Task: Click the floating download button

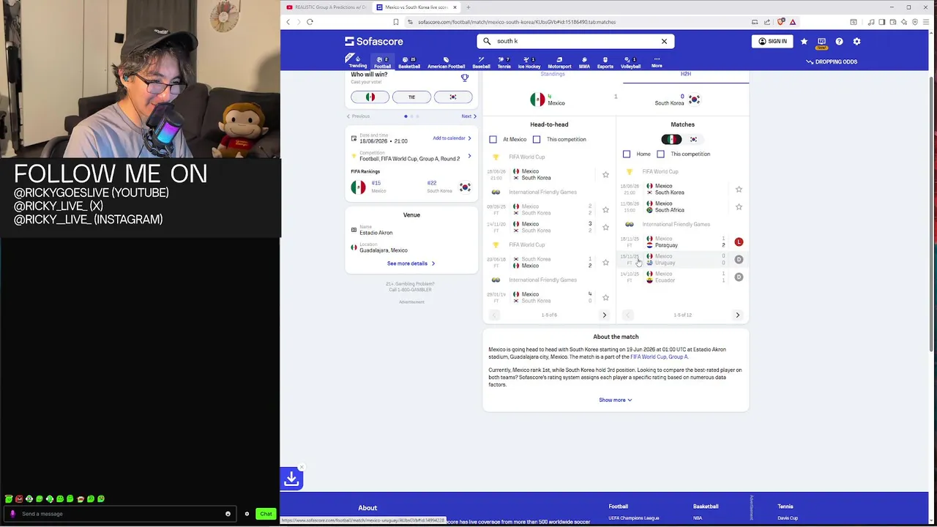Action: tap(291, 479)
